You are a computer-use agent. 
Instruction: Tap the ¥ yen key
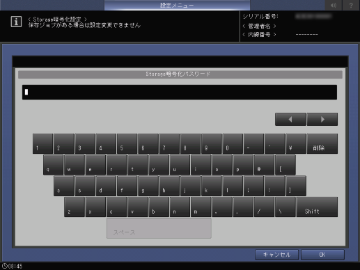(296, 143)
